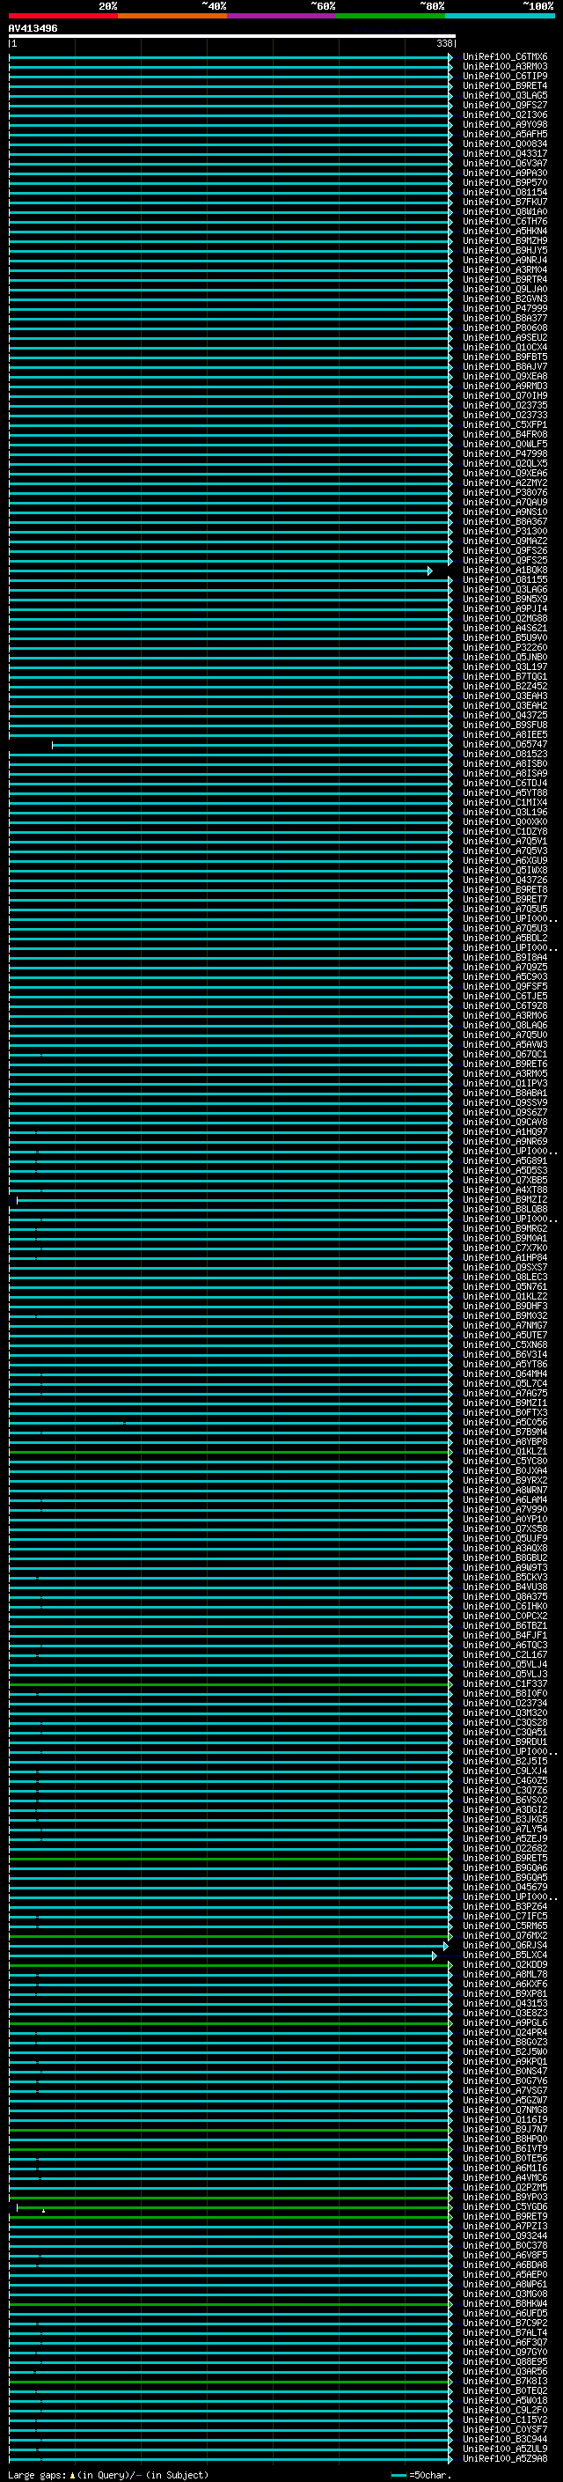Select the UniRef100_O23733 label
The image size is (563, 2482).
coord(505,416)
